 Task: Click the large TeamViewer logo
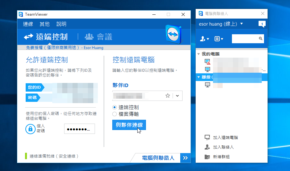click(x=174, y=34)
